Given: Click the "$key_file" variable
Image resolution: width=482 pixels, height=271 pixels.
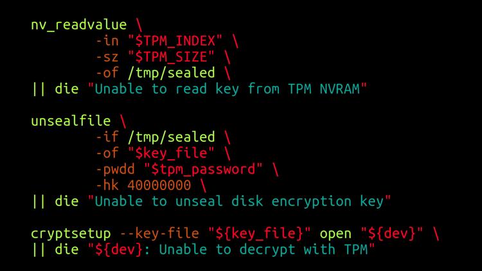Looking at the screenshot, I should click(x=171, y=153).
